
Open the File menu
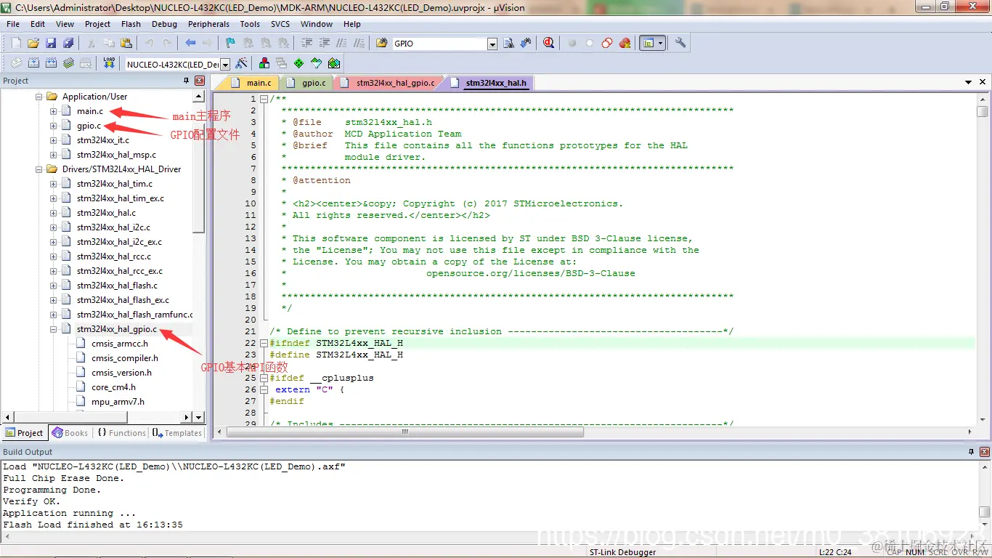click(x=13, y=24)
